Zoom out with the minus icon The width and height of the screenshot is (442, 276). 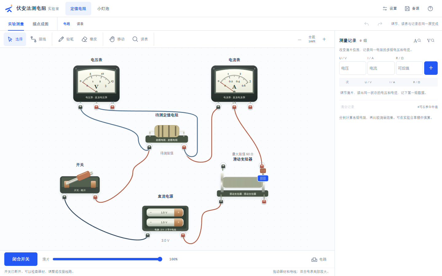(x=300, y=40)
